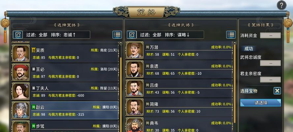The width and height of the screenshot is (293, 132).
Task: Open the help question mark icon
Action: pos(281,5)
